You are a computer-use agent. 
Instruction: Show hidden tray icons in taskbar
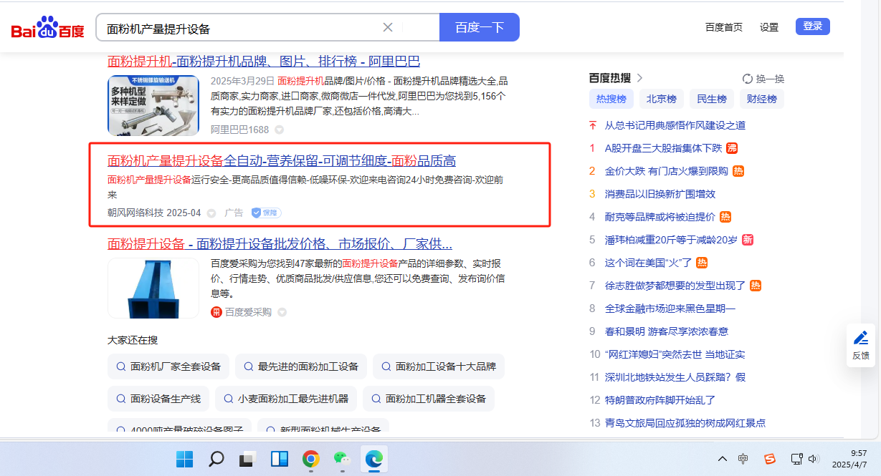coord(723,459)
